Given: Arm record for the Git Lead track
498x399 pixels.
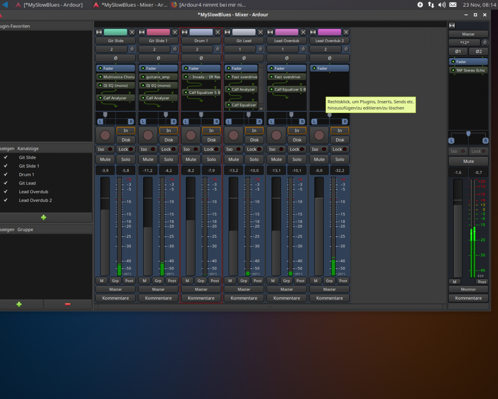Looking at the screenshot, I should (234, 135).
